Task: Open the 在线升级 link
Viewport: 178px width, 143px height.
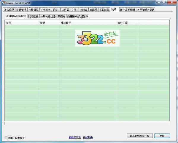Action: [x=88, y=137]
